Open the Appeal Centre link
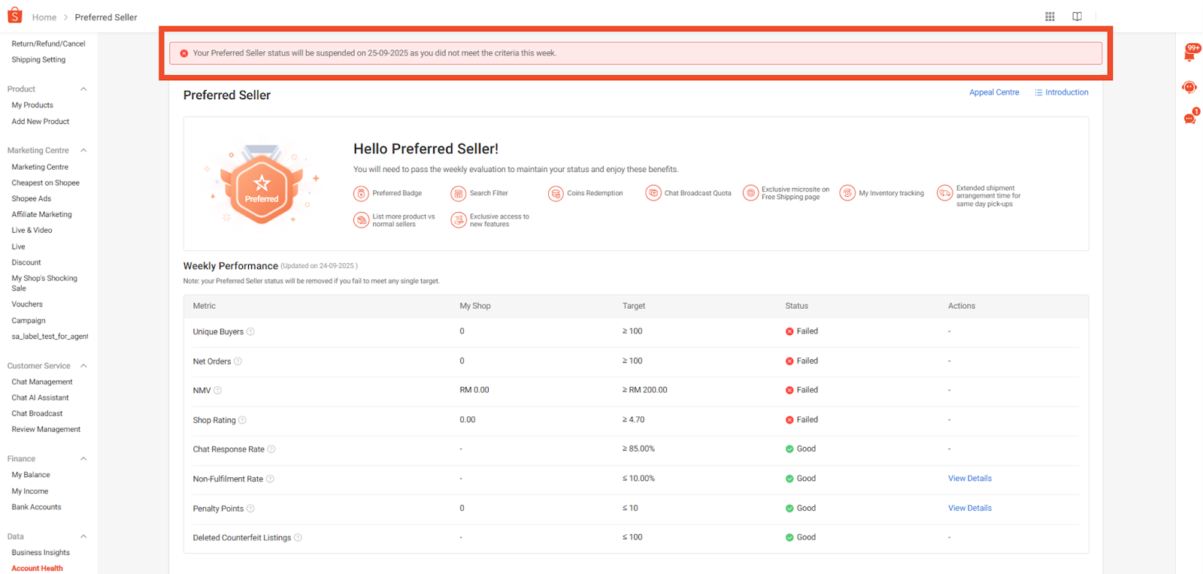Screen dimensions: 1203x574 994,92
